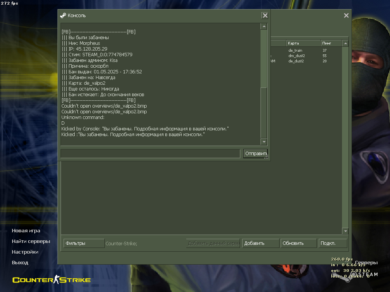Open Найти серверы in main menu
390x292 pixels.
31,241
